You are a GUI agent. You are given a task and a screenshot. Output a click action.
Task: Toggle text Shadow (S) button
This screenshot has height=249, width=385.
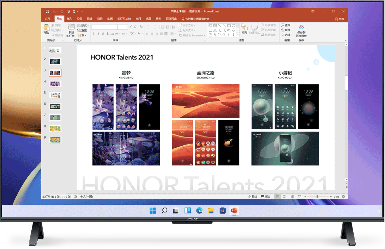point(107,34)
